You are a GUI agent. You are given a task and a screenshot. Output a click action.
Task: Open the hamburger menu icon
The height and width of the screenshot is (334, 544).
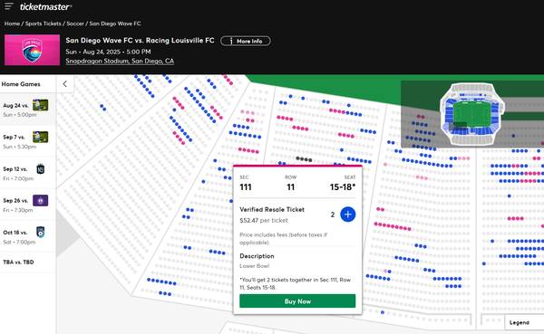point(9,6)
